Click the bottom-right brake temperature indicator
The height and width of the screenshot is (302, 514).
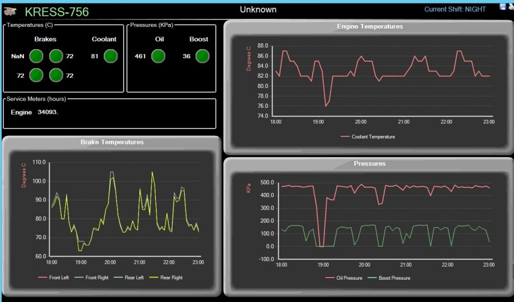(56, 75)
